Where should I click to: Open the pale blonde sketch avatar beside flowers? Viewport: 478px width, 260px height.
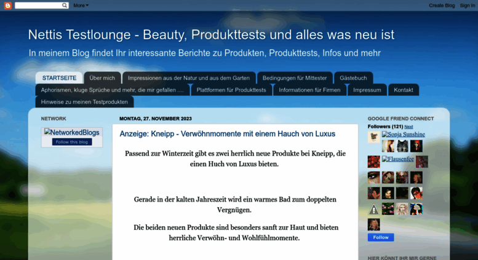[402, 209]
